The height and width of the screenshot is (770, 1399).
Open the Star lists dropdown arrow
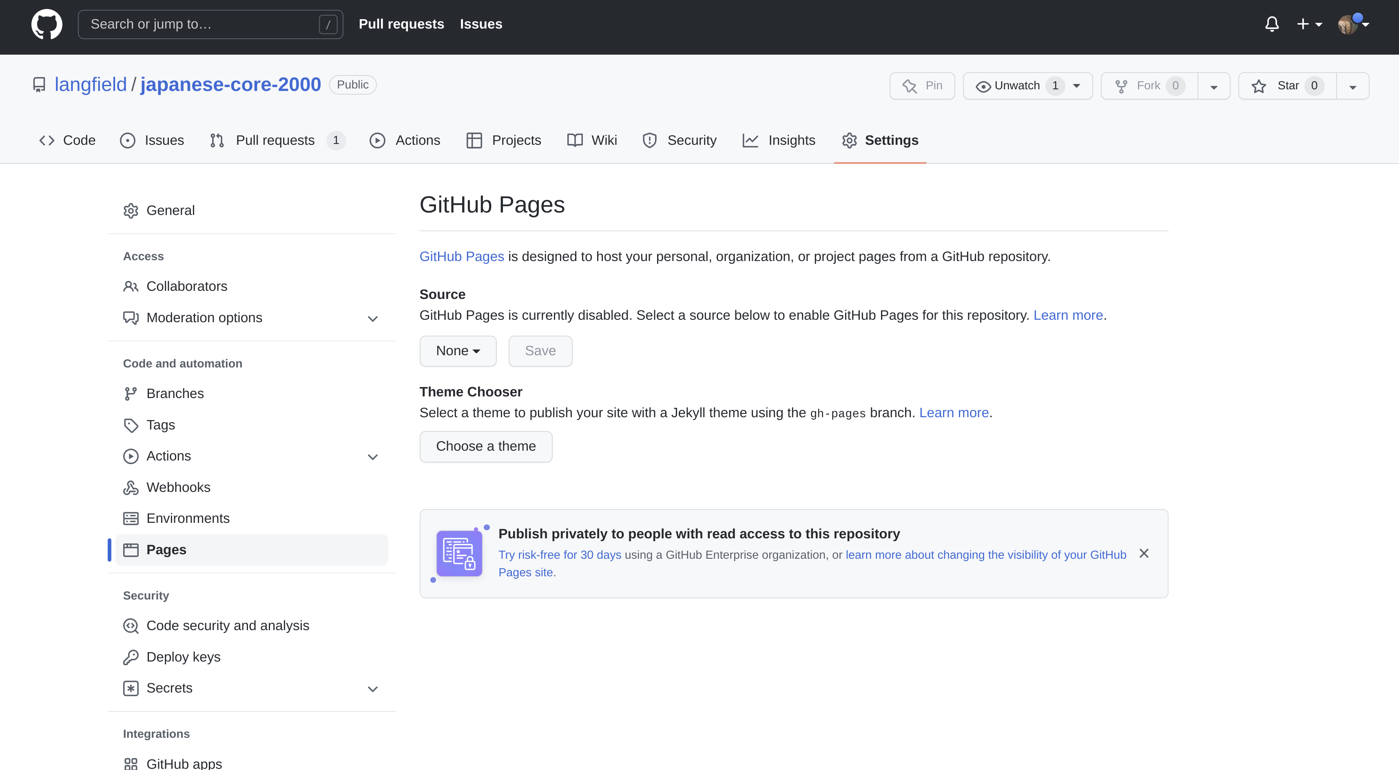coord(1353,86)
